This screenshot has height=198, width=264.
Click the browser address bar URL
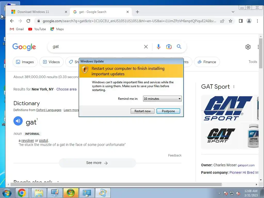pos(129,21)
